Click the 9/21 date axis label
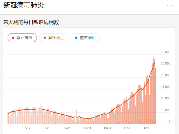The image size is (179, 134). tap(67, 128)
